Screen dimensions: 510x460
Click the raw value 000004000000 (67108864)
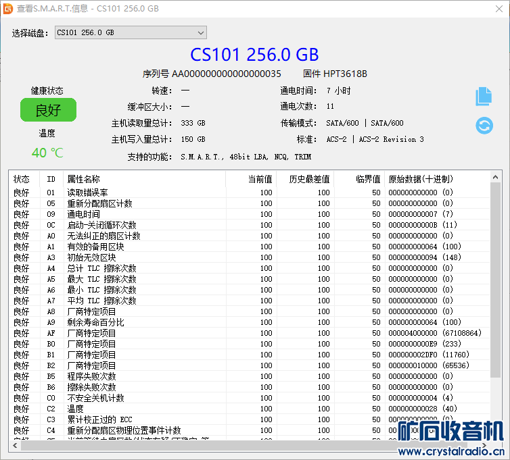pyautogui.click(x=435, y=333)
